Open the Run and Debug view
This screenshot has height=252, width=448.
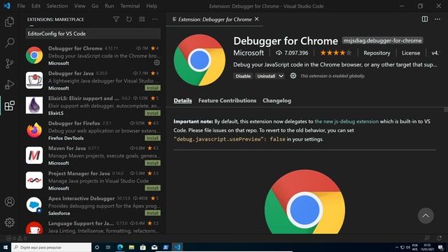[x=9, y=85]
